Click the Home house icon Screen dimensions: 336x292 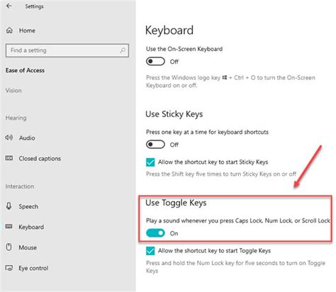pyautogui.click(x=9, y=30)
